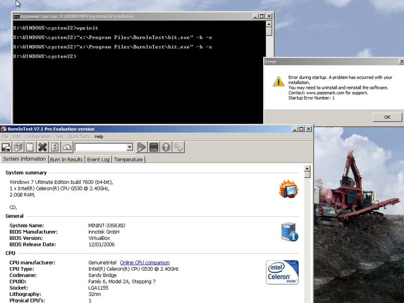Maximize the cmd.exe window
This screenshot has height=303, width=404.
(x=262, y=16)
